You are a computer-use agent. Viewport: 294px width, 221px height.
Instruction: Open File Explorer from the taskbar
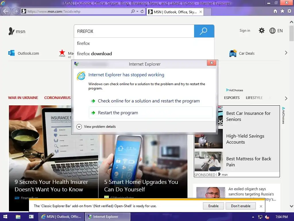(18, 217)
